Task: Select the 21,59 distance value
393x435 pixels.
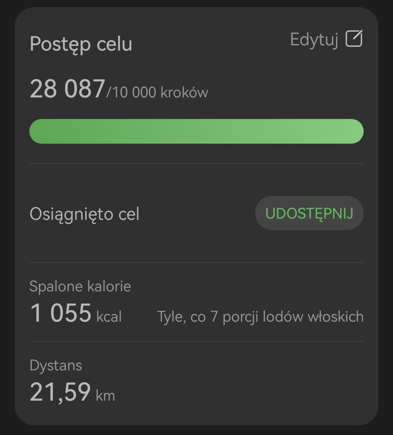Action: [x=60, y=392]
